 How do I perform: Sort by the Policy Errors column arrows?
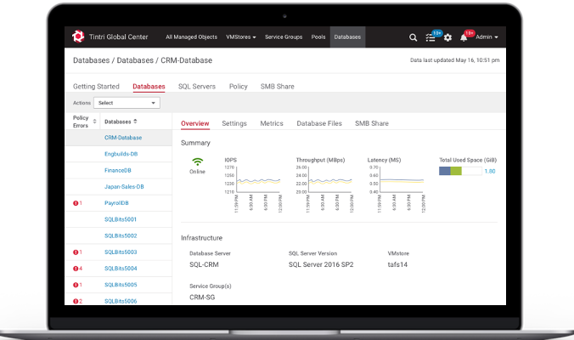(x=94, y=122)
